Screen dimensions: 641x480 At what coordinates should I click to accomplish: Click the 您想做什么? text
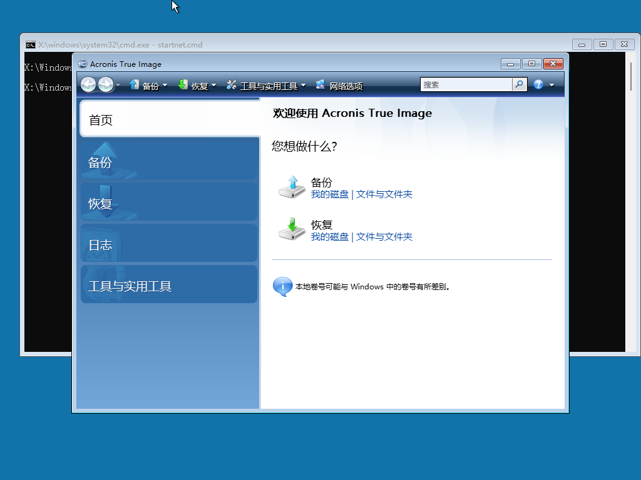[305, 146]
